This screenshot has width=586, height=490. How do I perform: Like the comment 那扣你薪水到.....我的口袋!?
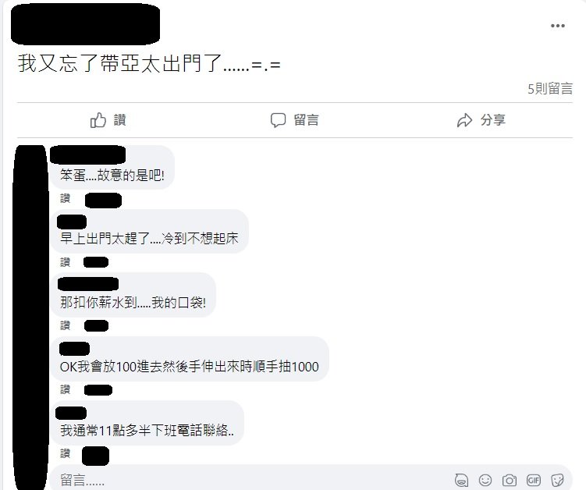pos(65,325)
